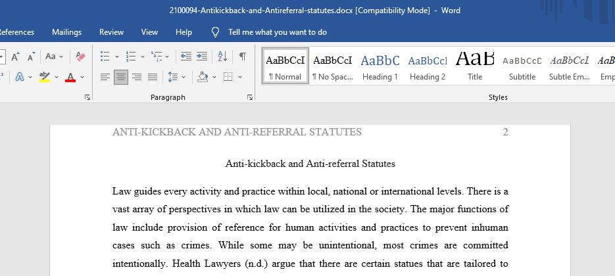Align text left
615x276 pixels.
point(105,77)
